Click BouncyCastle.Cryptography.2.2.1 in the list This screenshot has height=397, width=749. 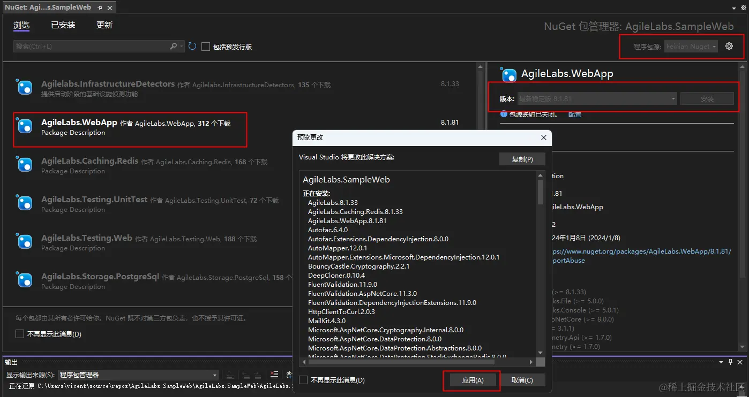[358, 266]
